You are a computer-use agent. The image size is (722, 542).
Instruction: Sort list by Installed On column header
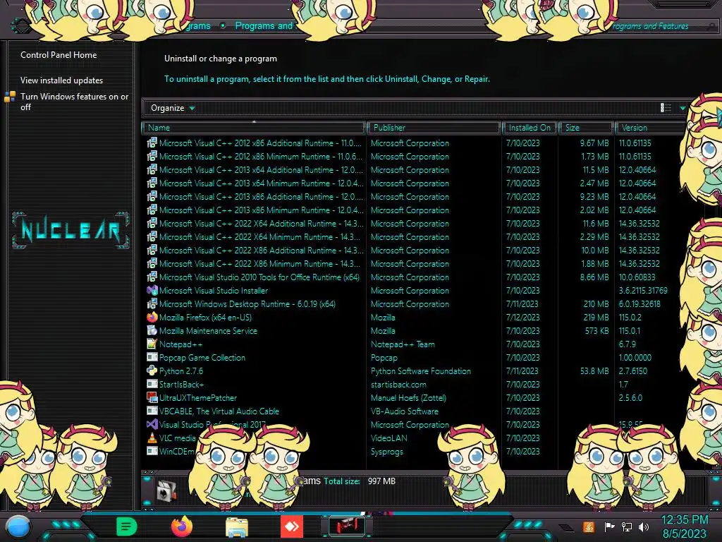pyautogui.click(x=530, y=128)
